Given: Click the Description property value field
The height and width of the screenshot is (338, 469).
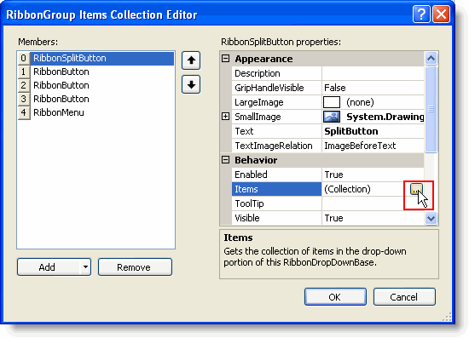Looking at the screenshot, I should click(373, 73).
